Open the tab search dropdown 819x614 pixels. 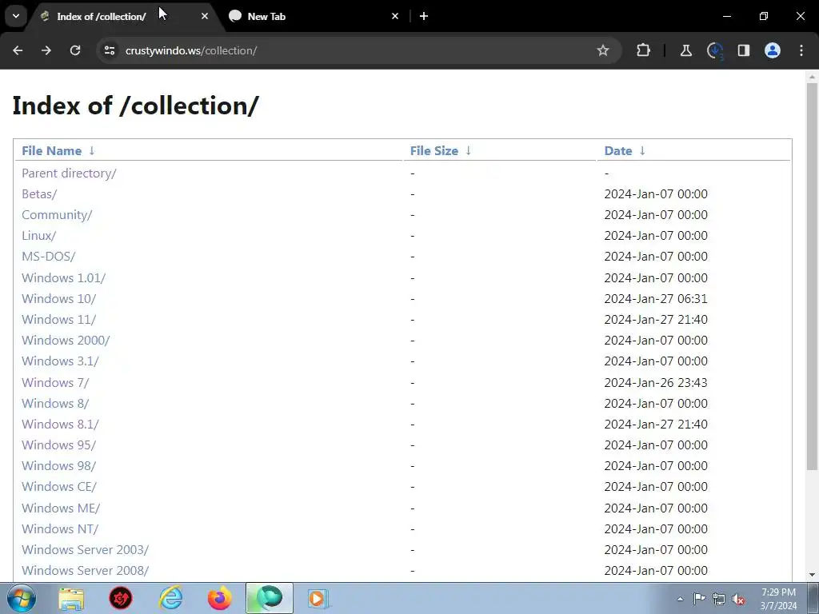click(16, 16)
